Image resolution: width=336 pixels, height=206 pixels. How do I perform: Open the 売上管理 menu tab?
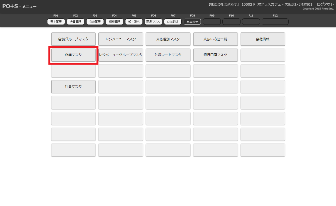56,22
